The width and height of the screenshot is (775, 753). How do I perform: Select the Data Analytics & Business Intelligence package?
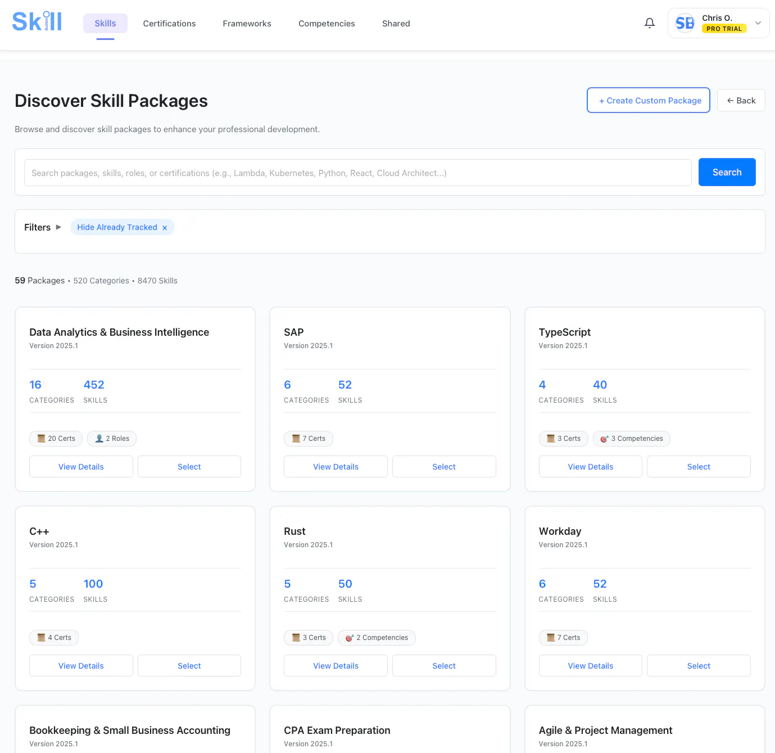click(x=189, y=467)
